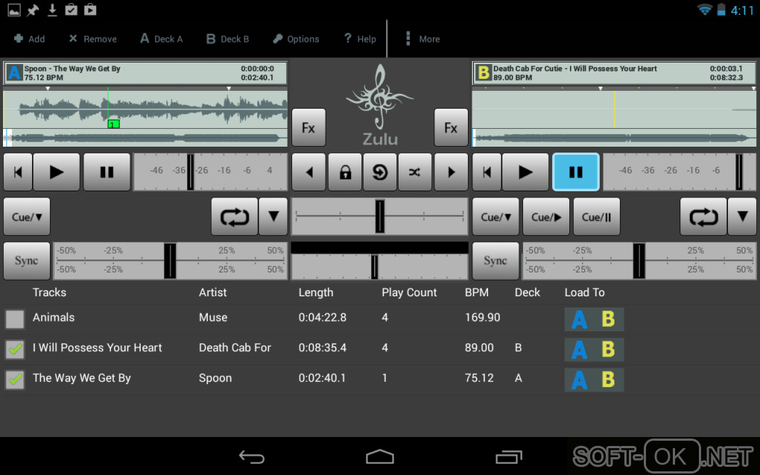Screen dimensions: 760x475
Task: Pause Deck B with highlighted pause button
Action: point(576,172)
